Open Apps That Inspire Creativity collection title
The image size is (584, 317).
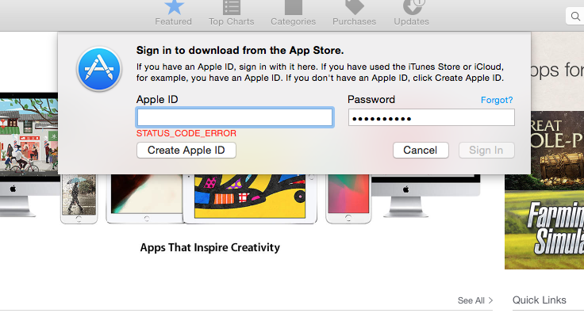(x=210, y=247)
